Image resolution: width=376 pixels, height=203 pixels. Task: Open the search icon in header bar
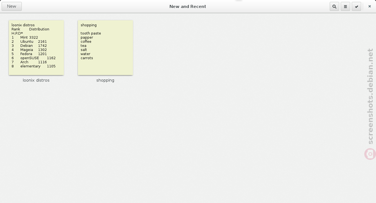pos(334,7)
